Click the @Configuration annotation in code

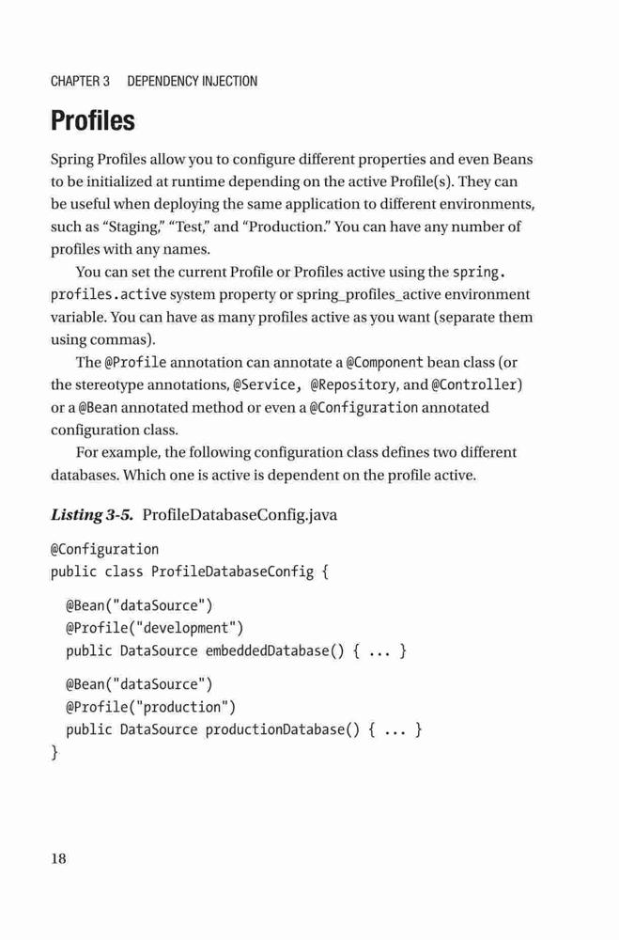tap(105, 549)
